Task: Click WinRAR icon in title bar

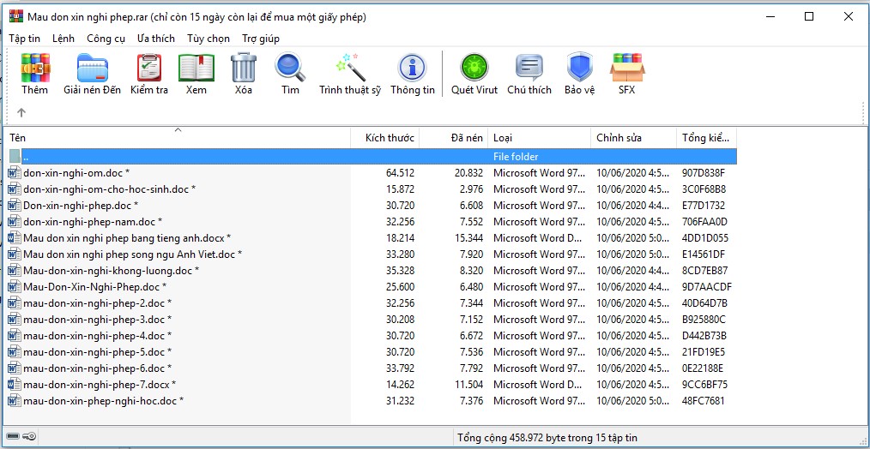Action: pos(16,16)
